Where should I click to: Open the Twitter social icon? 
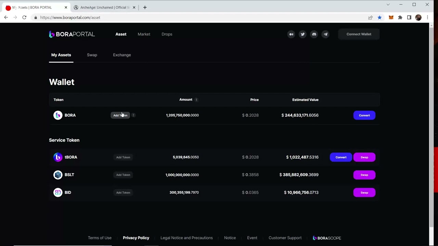pyautogui.click(x=302, y=34)
